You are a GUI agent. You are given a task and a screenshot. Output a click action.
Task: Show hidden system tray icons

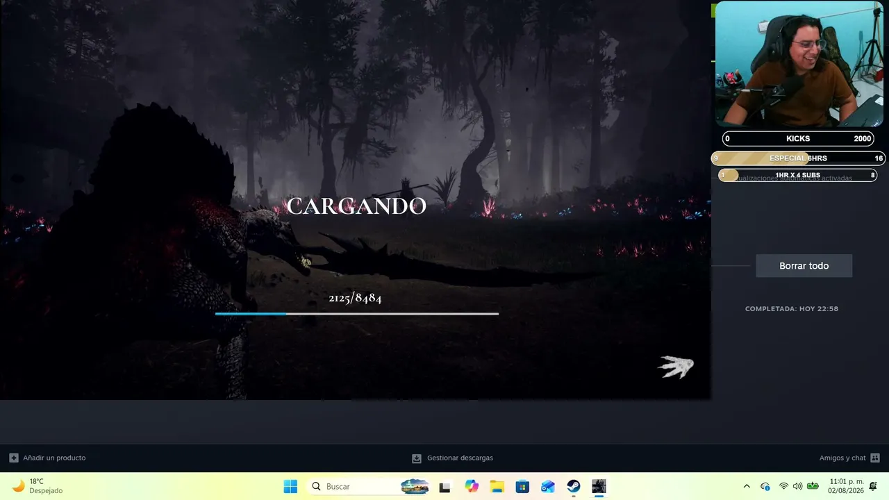[x=747, y=487]
